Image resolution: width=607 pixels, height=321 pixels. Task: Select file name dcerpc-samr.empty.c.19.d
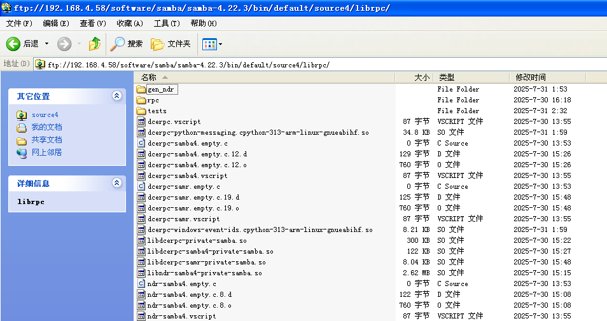click(193, 198)
